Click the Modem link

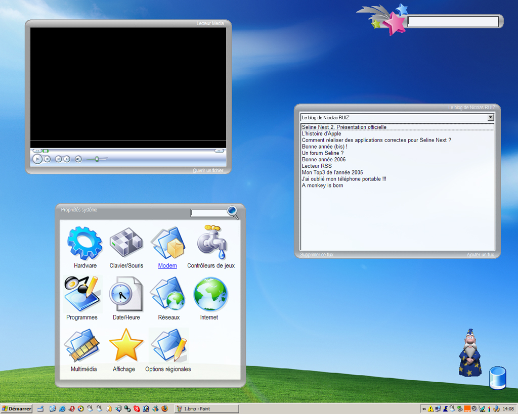(167, 266)
